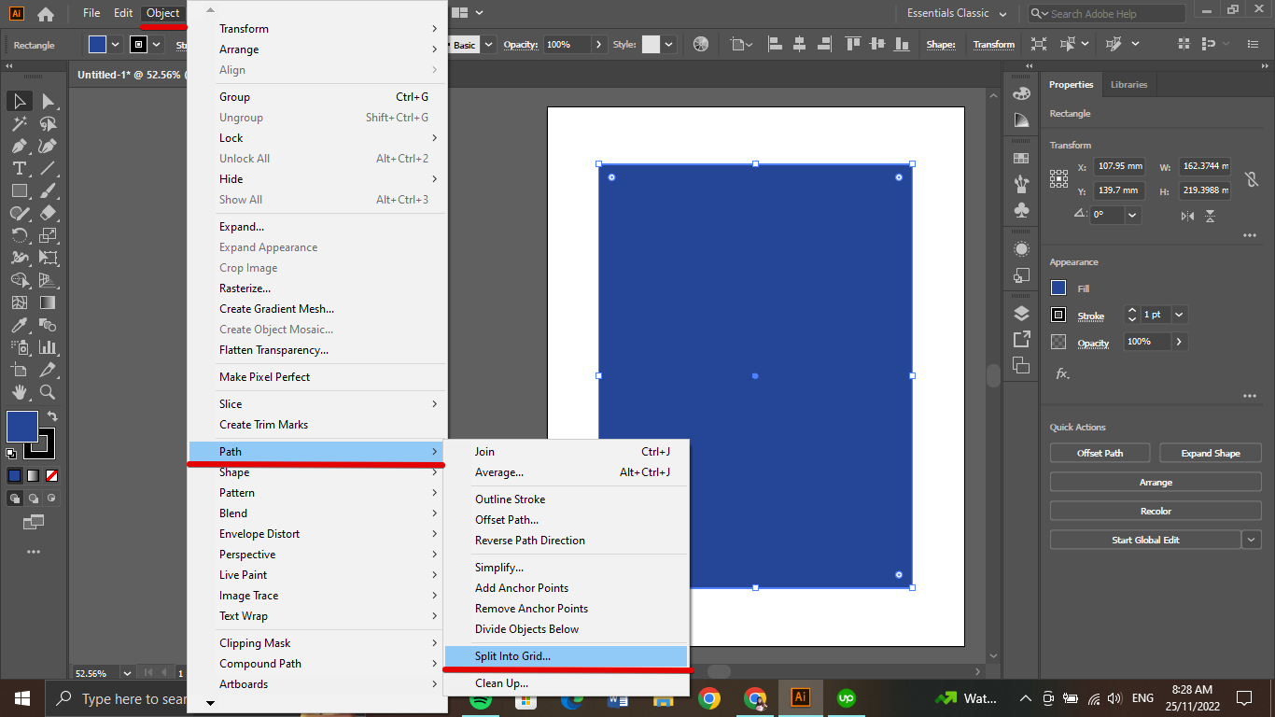The height and width of the screenshot is (717, 1275).
Task: Click the Recolor button
Action: coord(1155,511)
